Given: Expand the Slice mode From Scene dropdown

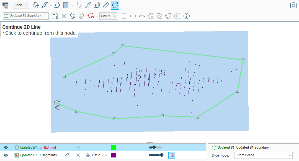Looking at the screenshot, I should pos(263,155).
